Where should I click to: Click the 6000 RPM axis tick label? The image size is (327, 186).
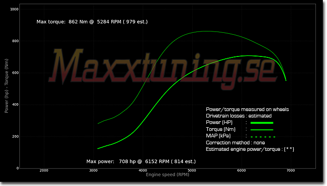click(x=241, y=171)
